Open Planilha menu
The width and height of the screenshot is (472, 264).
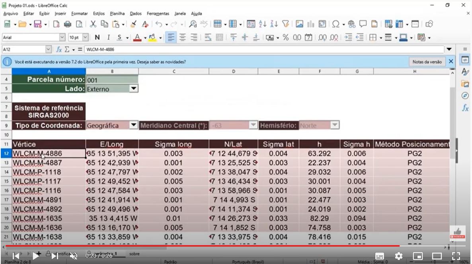[117, 14]
